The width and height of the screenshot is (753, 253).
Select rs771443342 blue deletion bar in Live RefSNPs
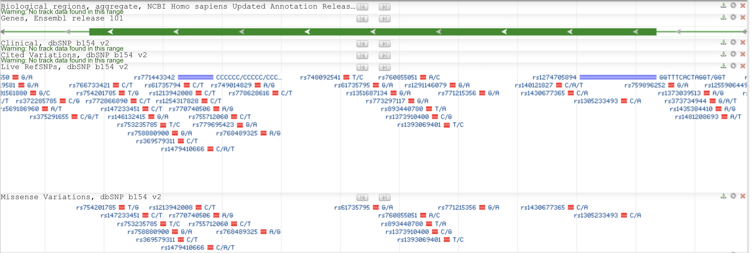click(195, 77)
